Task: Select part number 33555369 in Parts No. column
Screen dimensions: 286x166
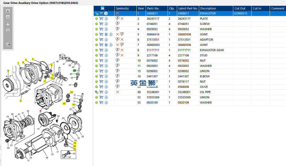Action: (x=153, y=97)
